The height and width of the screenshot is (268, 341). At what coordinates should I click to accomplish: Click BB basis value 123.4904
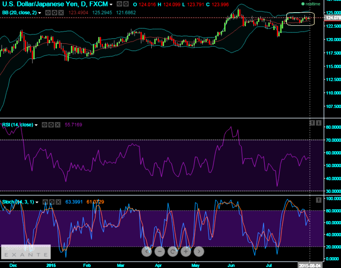tap(78, 13)
